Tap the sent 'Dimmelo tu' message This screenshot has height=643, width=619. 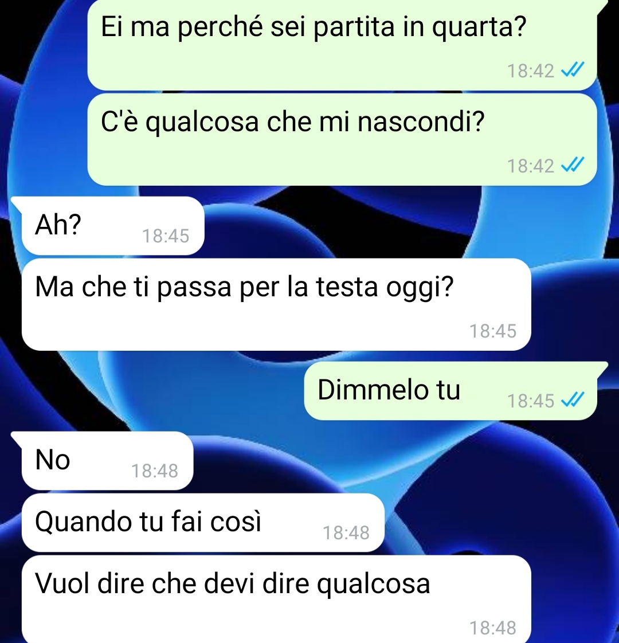450,390
